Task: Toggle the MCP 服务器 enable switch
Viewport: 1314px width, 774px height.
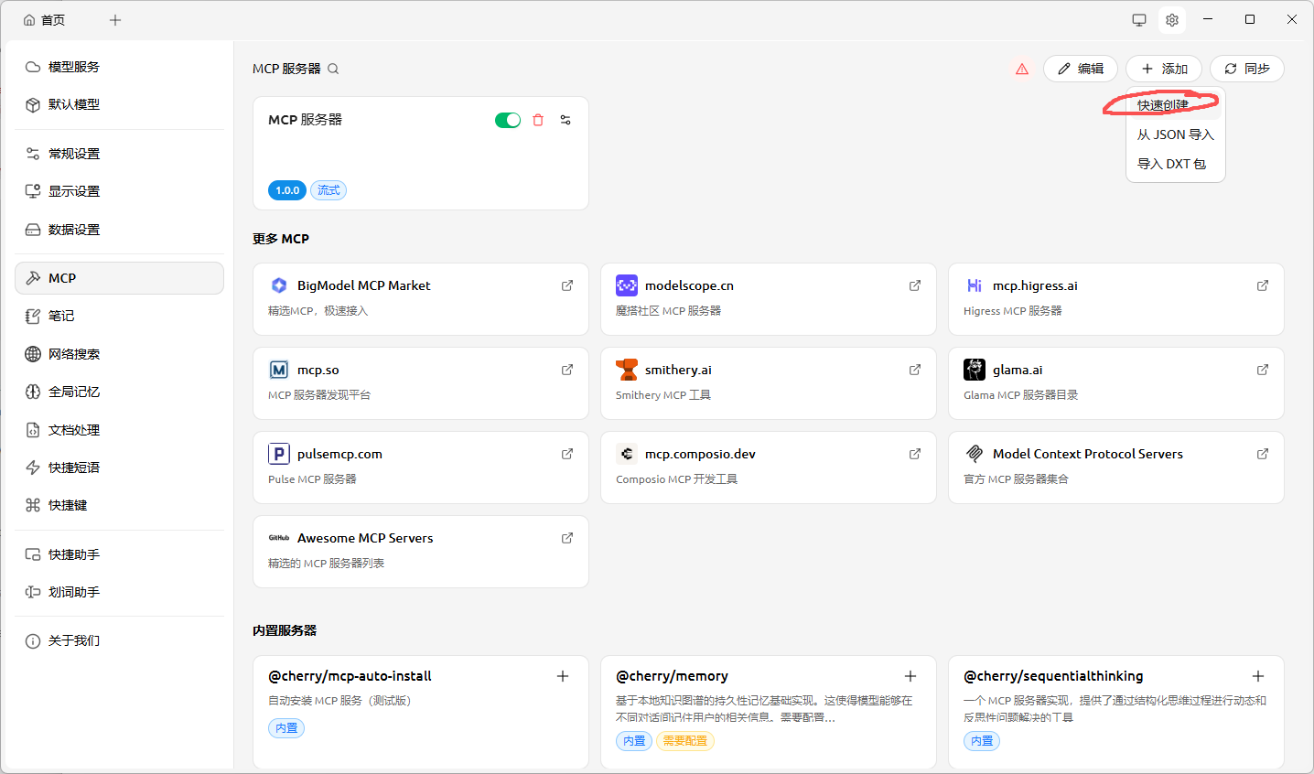Action: pyautogui.click(x=508, y=120)
